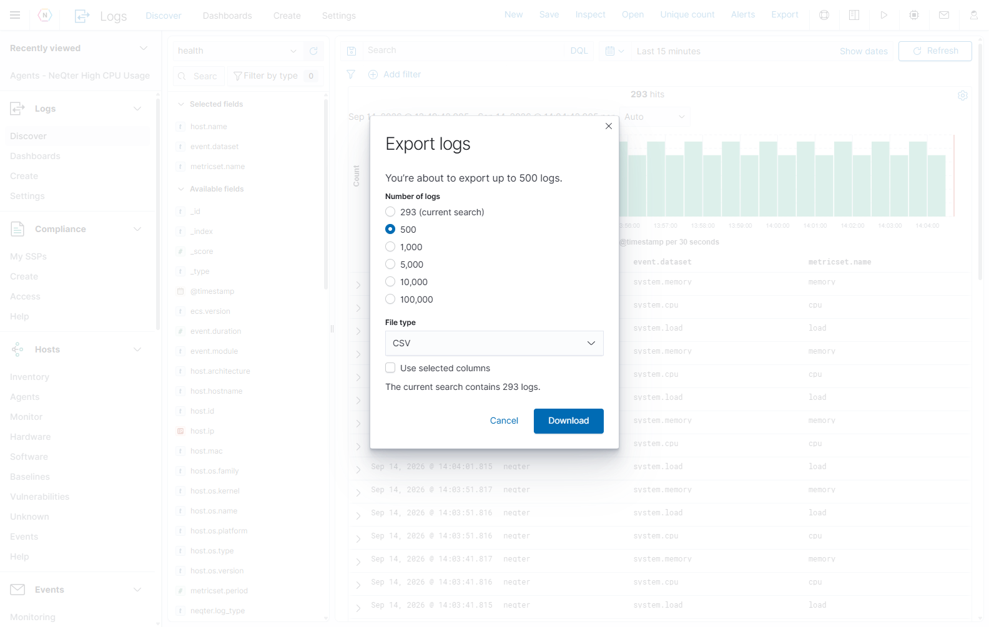Open the lifebuoy help icon
The image size is (989, 627).
click(x=824, y=15)
